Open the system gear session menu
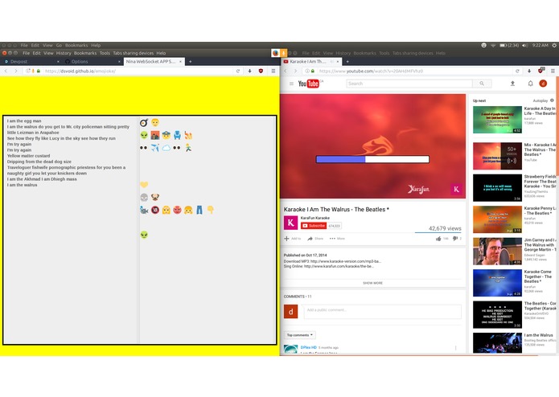Screen dimensions: 559x397 [554, 46]
